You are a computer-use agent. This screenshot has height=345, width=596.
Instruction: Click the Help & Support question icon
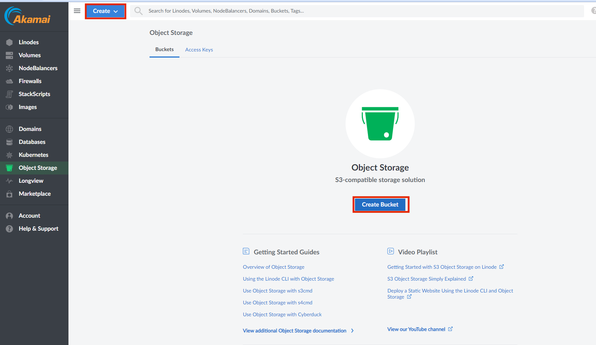(x=9, y=229)
